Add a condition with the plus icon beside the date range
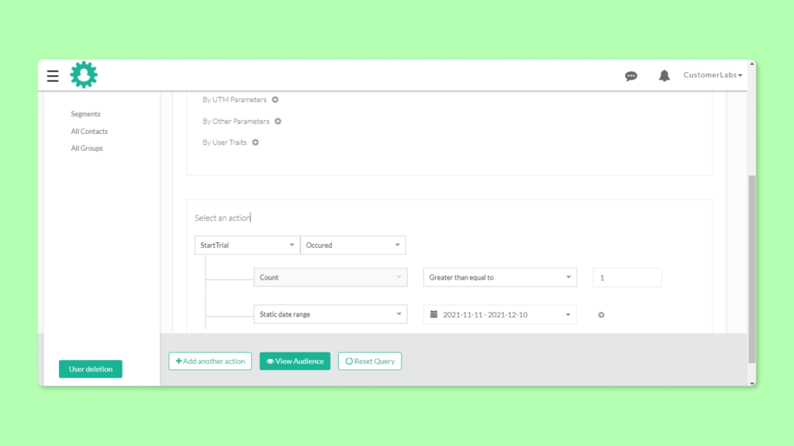This screenshot has height=446, width=794. coord(601,315)
